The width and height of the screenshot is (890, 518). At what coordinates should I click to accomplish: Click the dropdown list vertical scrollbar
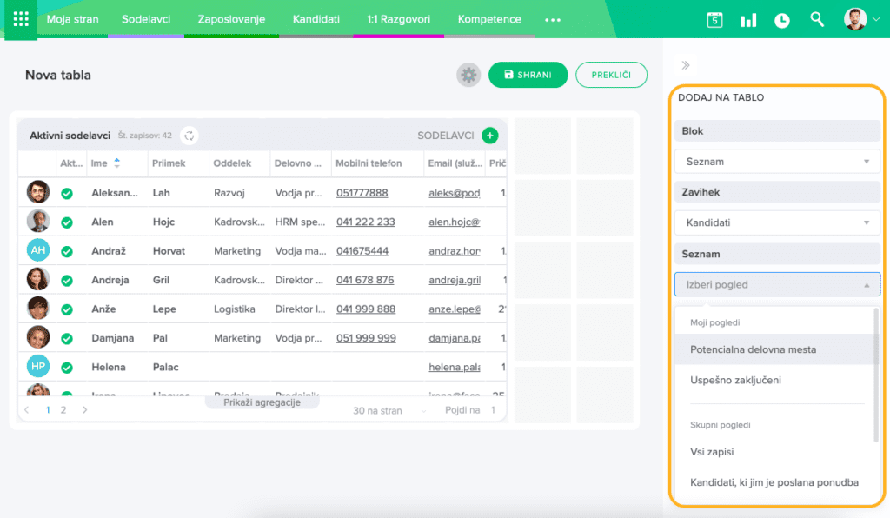coord(875,374)
